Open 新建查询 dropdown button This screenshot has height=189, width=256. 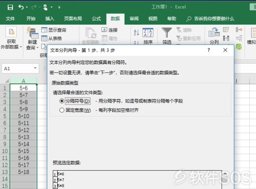[x=32, y=38]
